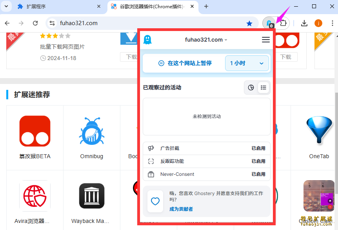Go forward in browser history
The height and width of the screenshot is (230, 338).
21,23
